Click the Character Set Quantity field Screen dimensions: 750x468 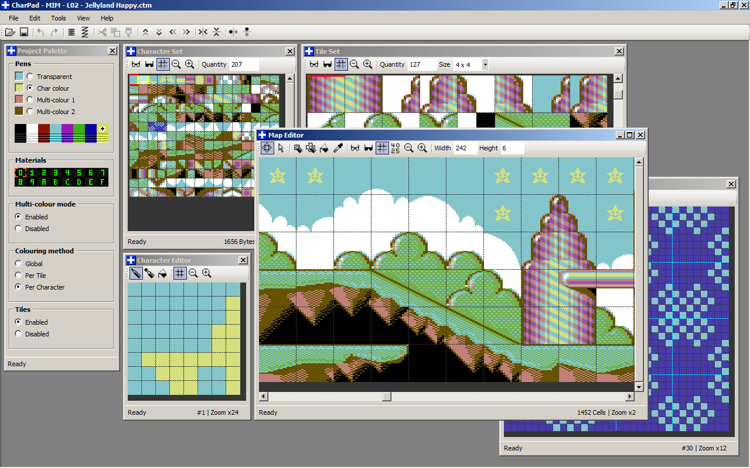pos(244,64)
